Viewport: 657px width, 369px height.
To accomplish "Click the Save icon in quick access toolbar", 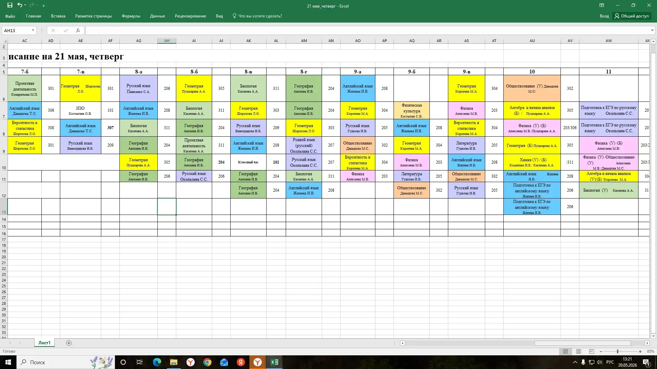I will 10,5.
